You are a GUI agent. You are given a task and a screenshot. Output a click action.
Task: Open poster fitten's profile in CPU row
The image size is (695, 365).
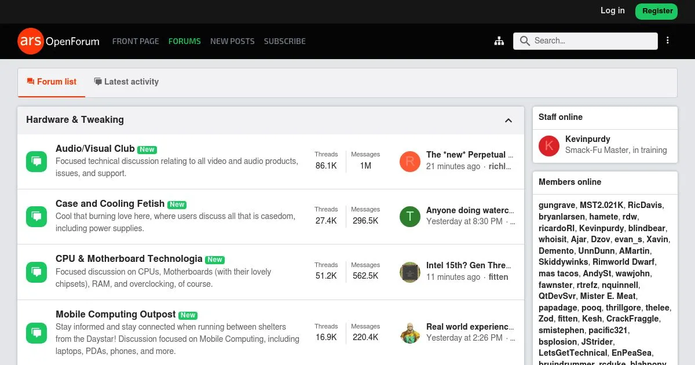tap(499, 277)
